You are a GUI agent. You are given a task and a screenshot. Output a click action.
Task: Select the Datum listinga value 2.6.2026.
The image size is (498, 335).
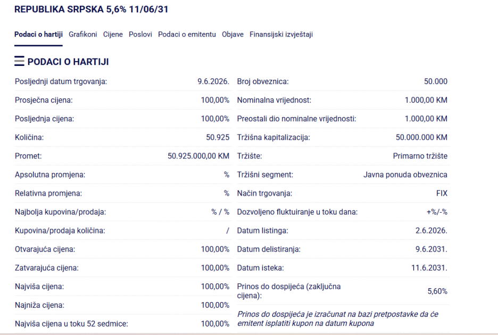[x=431, y=231]
